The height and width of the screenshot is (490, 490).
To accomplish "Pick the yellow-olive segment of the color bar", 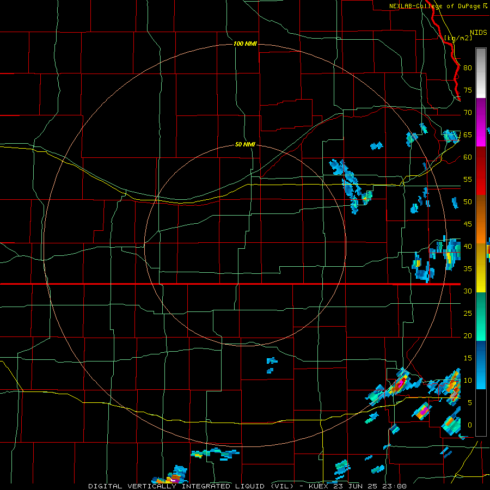I will 481,268.
